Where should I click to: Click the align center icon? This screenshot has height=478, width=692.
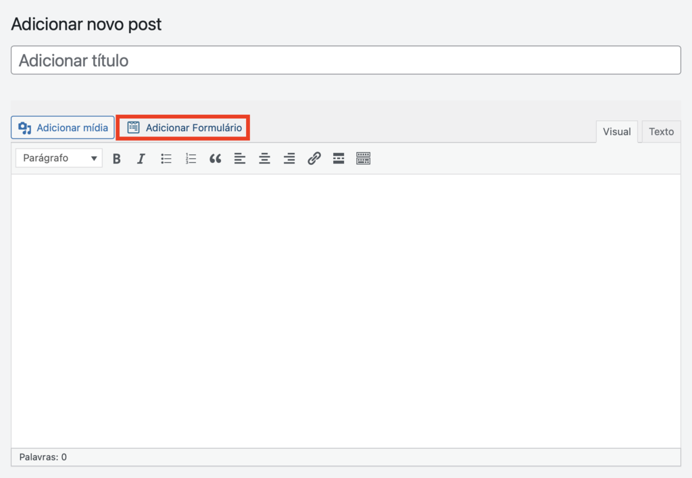point(264,158)
